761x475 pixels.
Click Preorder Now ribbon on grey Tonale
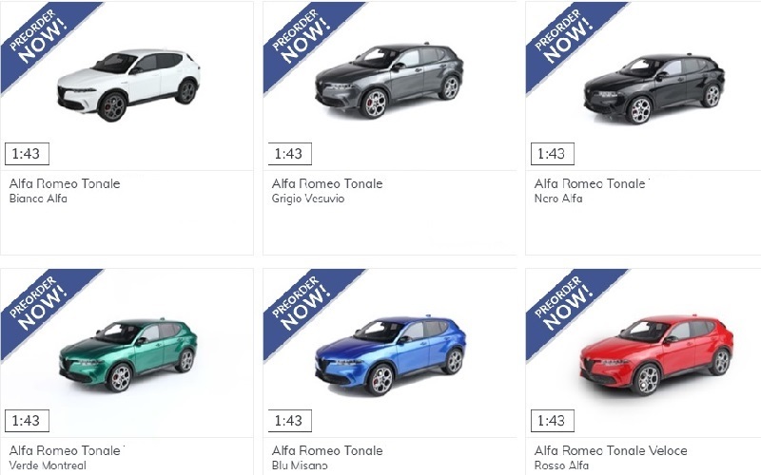305,40
